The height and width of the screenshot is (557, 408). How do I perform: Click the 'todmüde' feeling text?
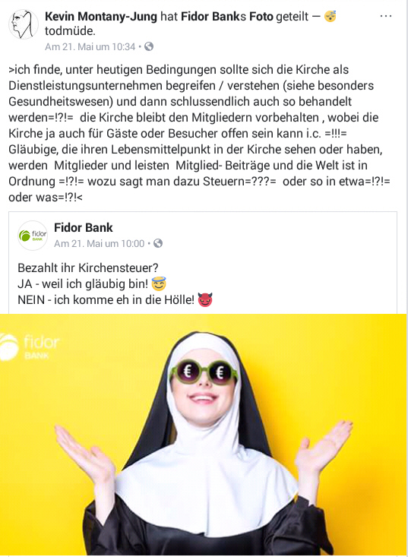pyautogui.click(x=70, y=31)
